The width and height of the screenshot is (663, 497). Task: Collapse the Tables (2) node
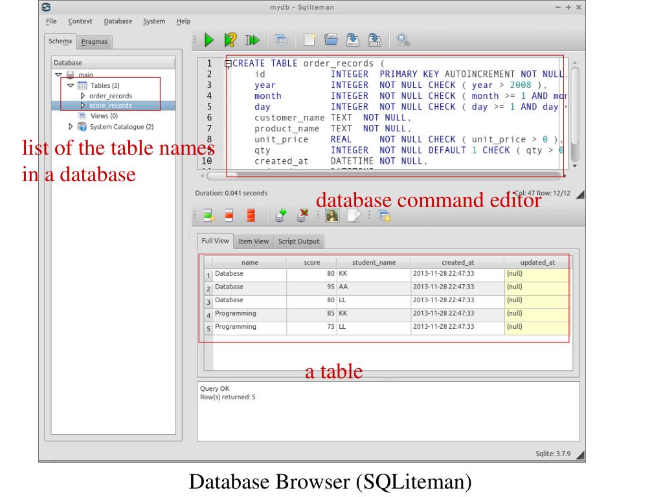click(71, 85)
